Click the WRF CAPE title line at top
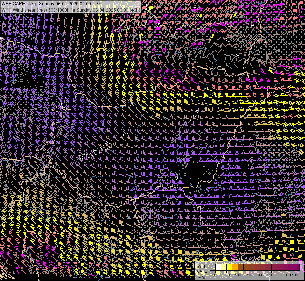 (52, 4)
